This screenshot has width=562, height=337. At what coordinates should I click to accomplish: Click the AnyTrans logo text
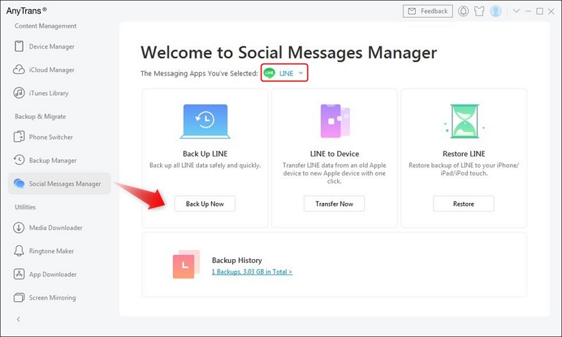(26, 11)
